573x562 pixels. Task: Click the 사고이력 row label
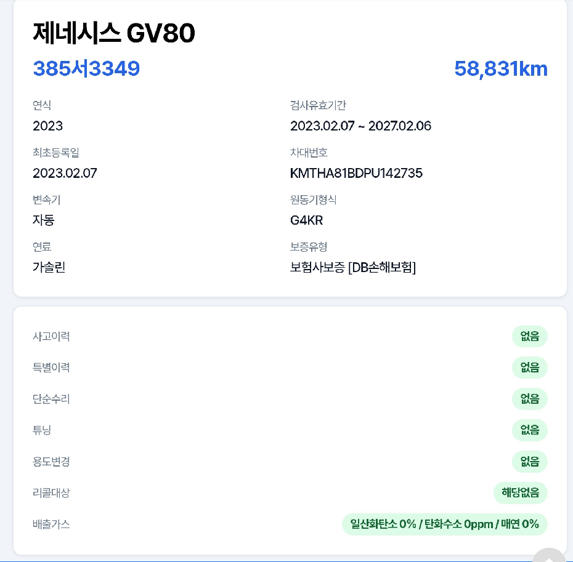51,336
